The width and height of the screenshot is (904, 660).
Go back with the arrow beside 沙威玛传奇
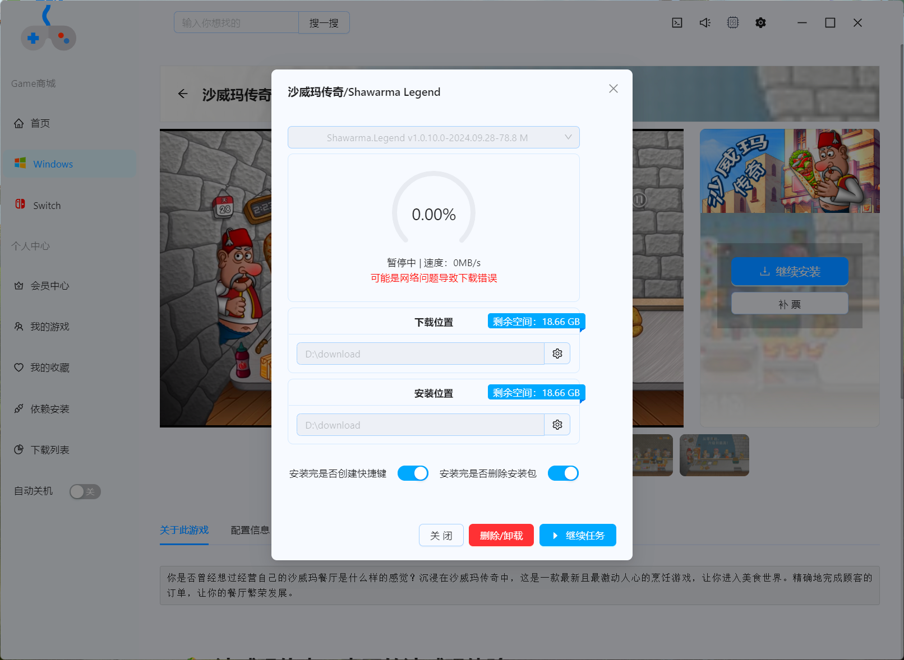(x=183, y=94)
